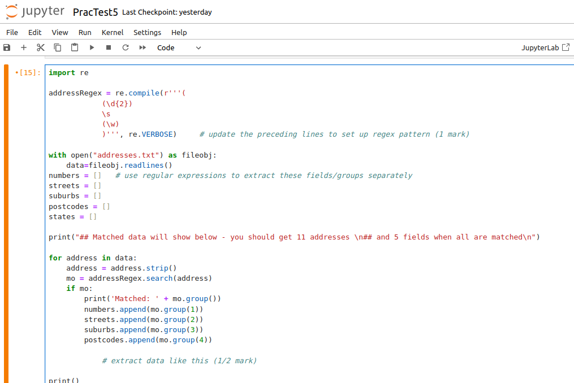The height and width of the screenshot is (383, 574).
Task: Click the suburbs.append(mo.group(3)) line
Action: [x=144, y=330]
